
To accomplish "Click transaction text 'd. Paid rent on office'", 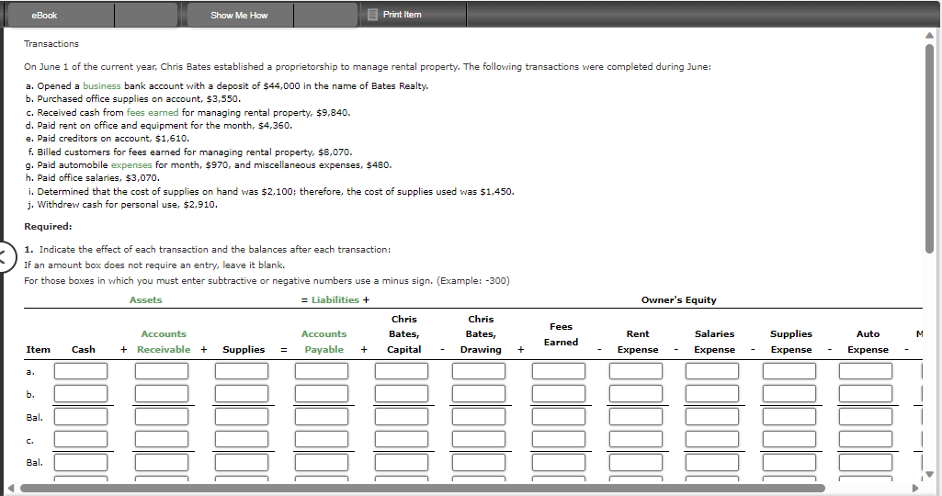I will pyautogui.click(x=72, y=126).
